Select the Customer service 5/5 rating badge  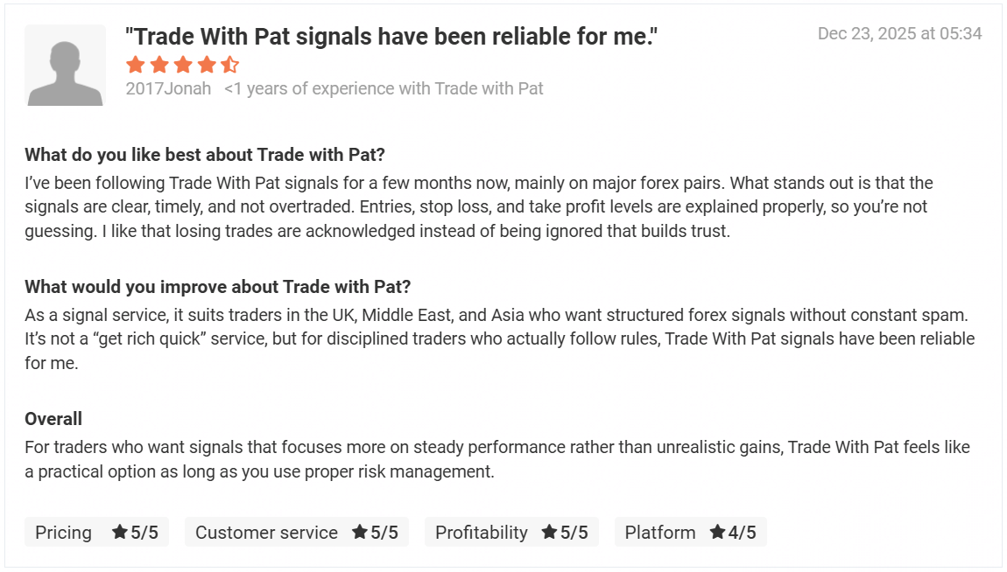[x=296, y=532]
